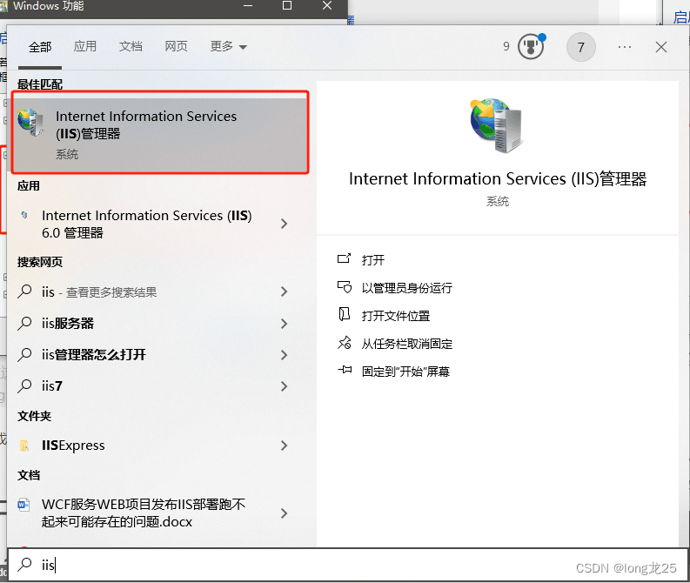Click the shield icon for run as administrator
Image resolution: width=690 pixels, height=583 pixels.
345,287
